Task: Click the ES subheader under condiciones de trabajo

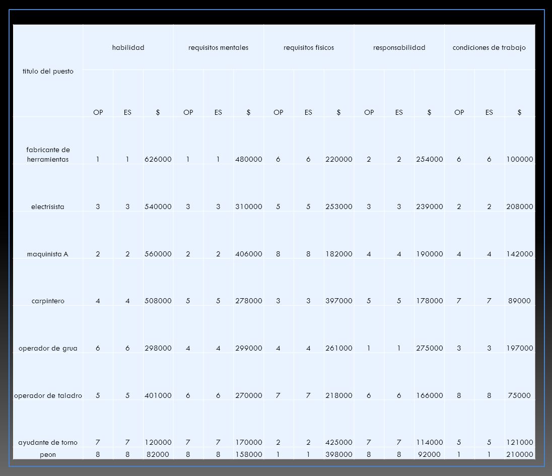Action: 489,112
